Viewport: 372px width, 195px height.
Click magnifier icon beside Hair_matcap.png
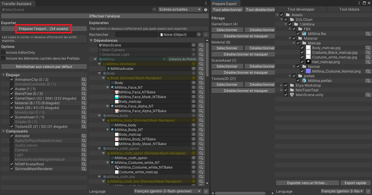368,62
